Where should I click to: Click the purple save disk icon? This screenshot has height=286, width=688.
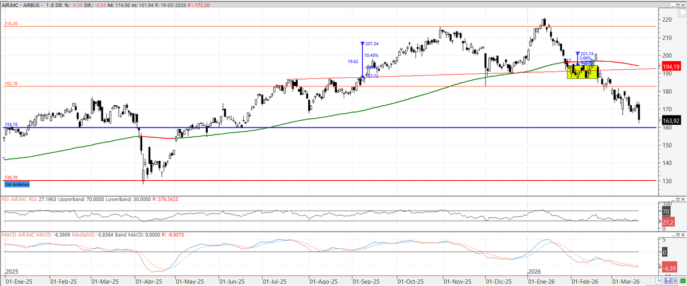tap(668, 281)
